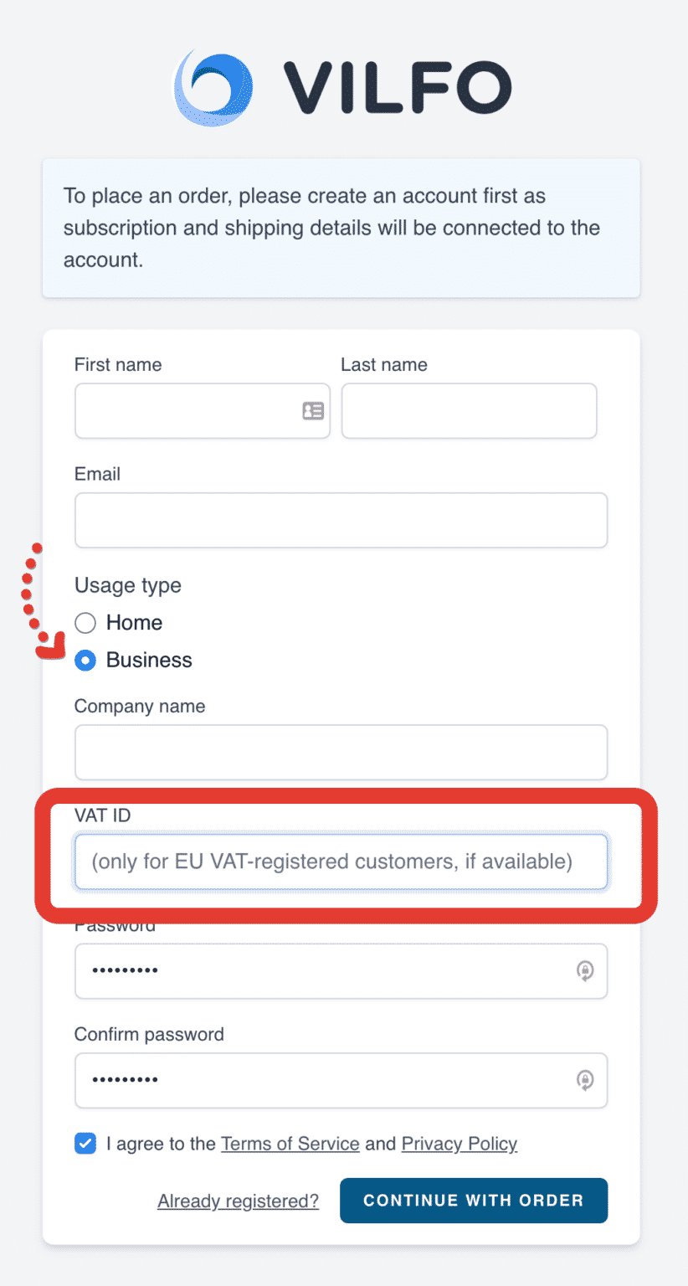Select the Business usage type

click(85, 661)
